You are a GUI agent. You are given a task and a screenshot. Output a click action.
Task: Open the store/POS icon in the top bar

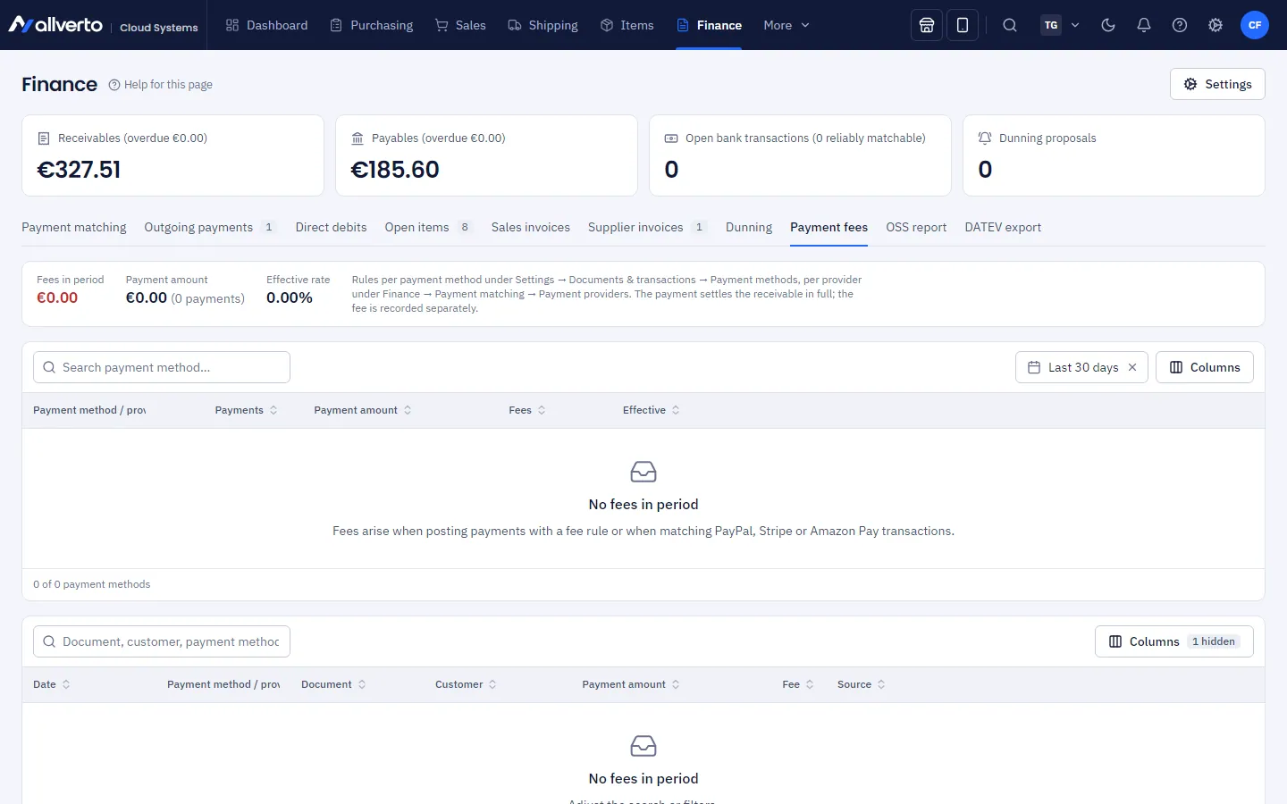[927, 25]
